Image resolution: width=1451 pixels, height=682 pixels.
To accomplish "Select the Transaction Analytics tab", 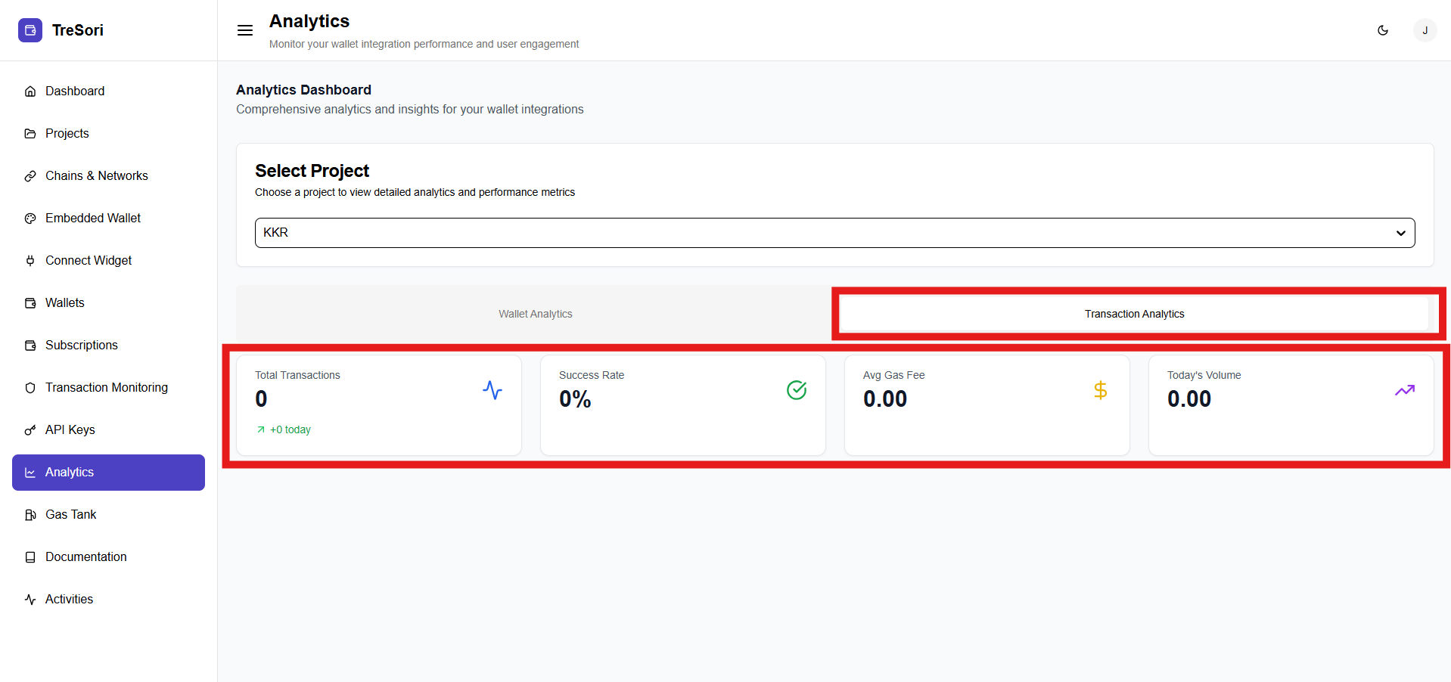I will (x=1133, y=314).
